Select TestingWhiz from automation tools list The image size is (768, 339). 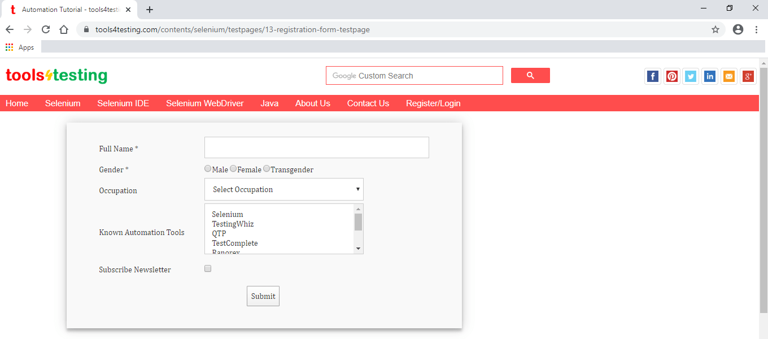[x=233, y=224]
